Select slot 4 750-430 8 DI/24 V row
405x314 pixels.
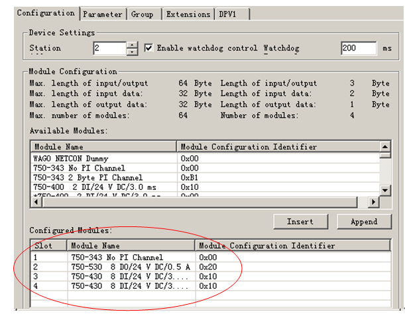211,286
